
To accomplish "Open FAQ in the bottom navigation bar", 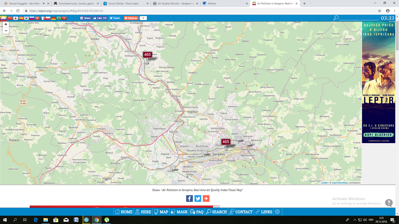I will click(x=197, y=212).
